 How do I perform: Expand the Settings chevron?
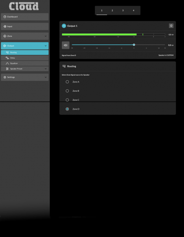coord(46,77)
